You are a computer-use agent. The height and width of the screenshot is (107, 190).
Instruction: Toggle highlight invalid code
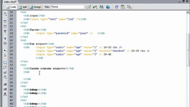(x=5, y=55)
